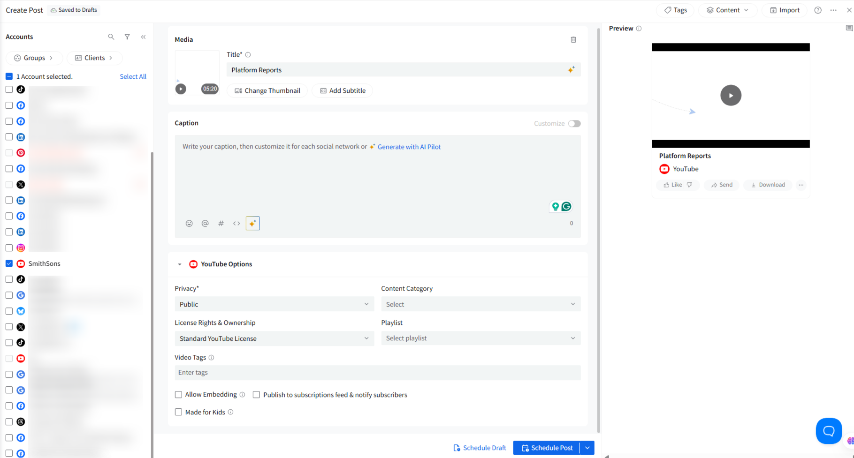This screenshot has height=458, width=854.
Task: Click the Import button
Action: pos(785,10)
